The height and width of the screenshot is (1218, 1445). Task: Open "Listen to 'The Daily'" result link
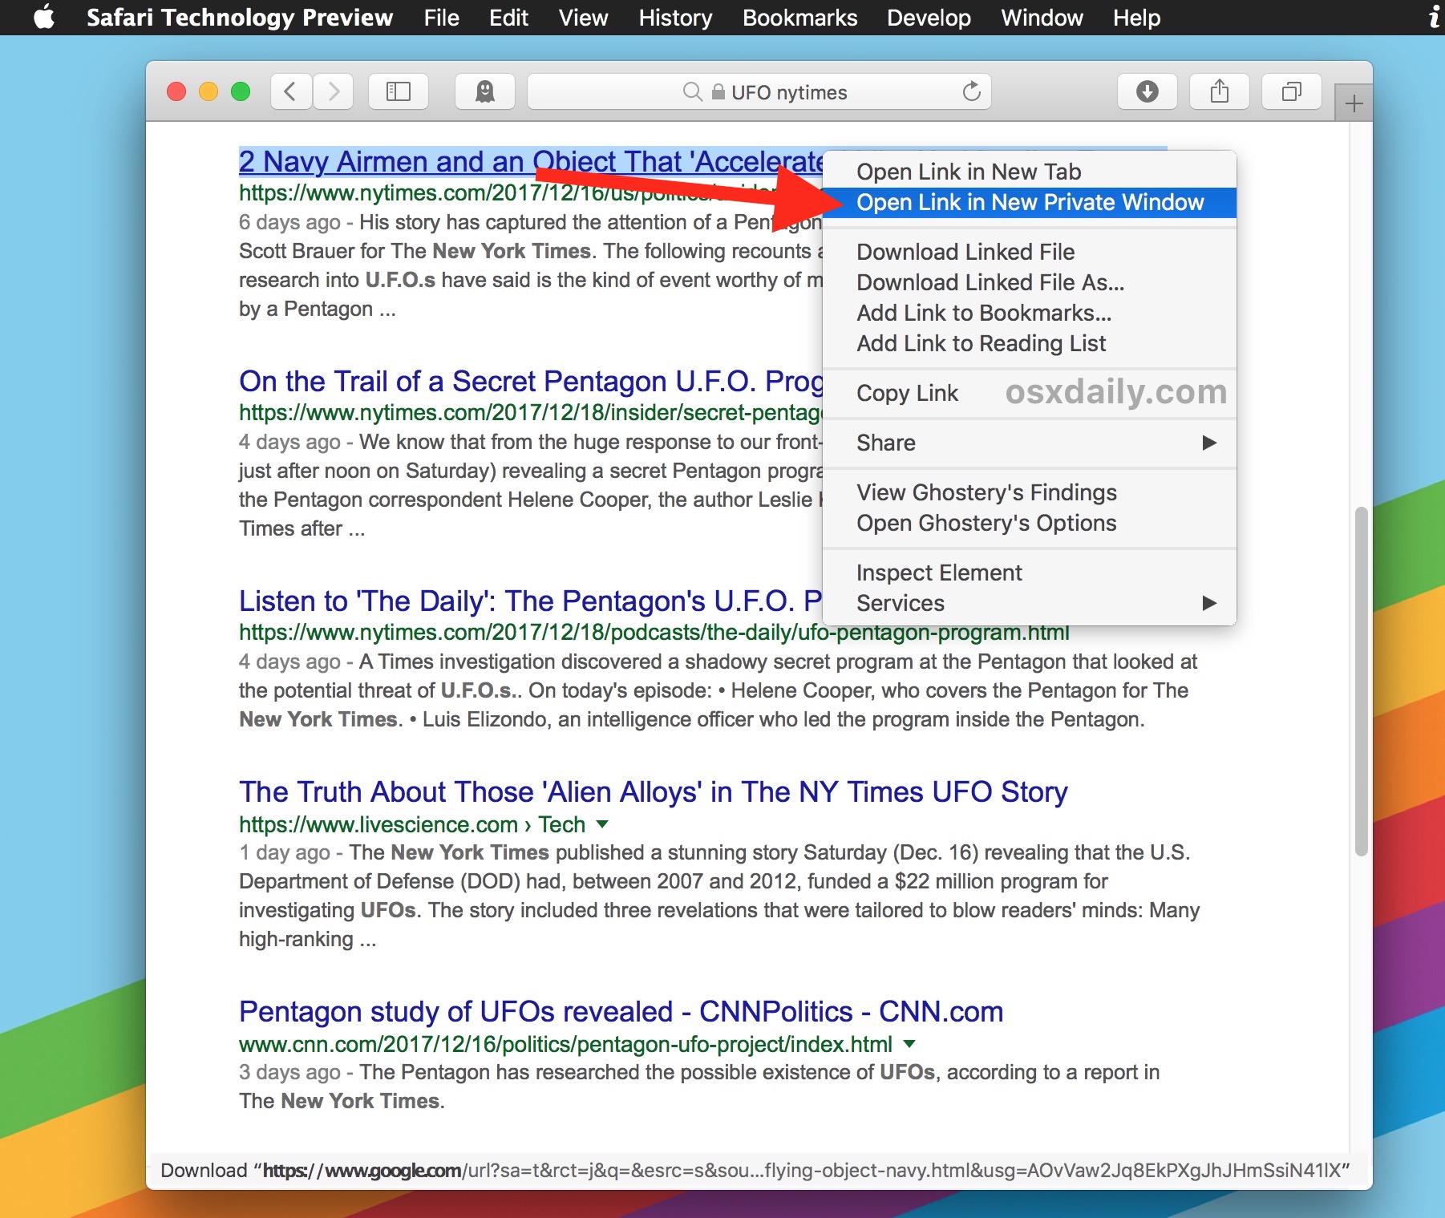(x=531, y=601)
